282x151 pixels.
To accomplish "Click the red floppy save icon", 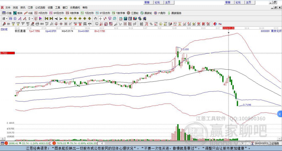I will pyautogui.click(x=135, y=19).
